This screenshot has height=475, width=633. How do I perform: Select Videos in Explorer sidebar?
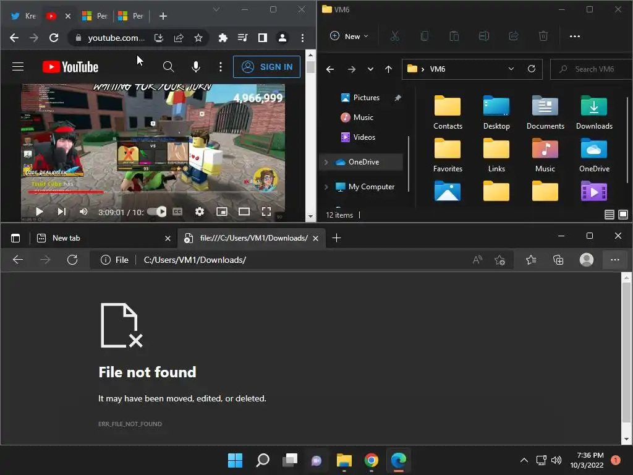[358, 137]
